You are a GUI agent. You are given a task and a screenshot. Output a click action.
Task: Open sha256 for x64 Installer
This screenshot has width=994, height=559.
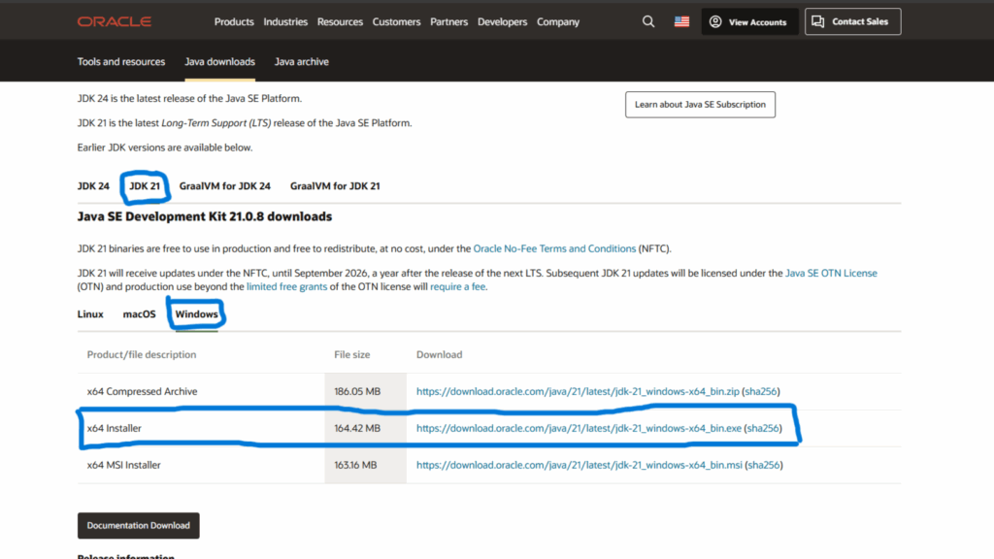coord(763,428)
